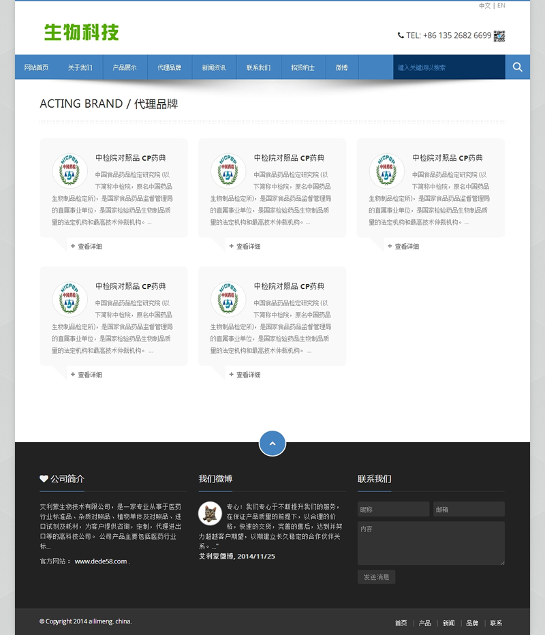The width and height of the screenshot is (545, 635).
Task: Click the green 生物科技 site logo
Action: tap(82, 32)
